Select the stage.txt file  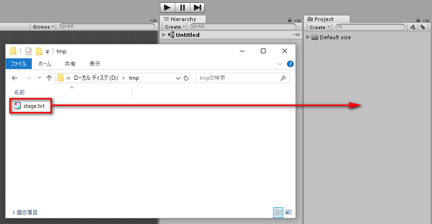click(30, 106)
